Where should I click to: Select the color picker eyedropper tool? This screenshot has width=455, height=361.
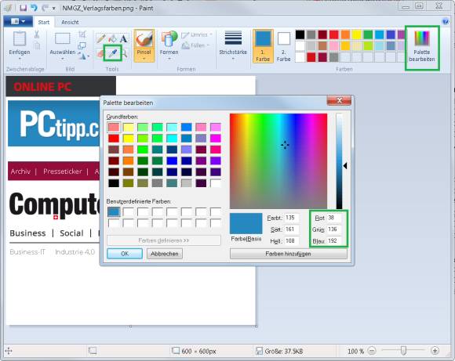[113, 53]
